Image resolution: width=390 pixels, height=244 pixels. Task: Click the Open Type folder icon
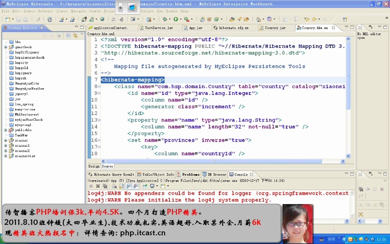(x=232, y=19)
